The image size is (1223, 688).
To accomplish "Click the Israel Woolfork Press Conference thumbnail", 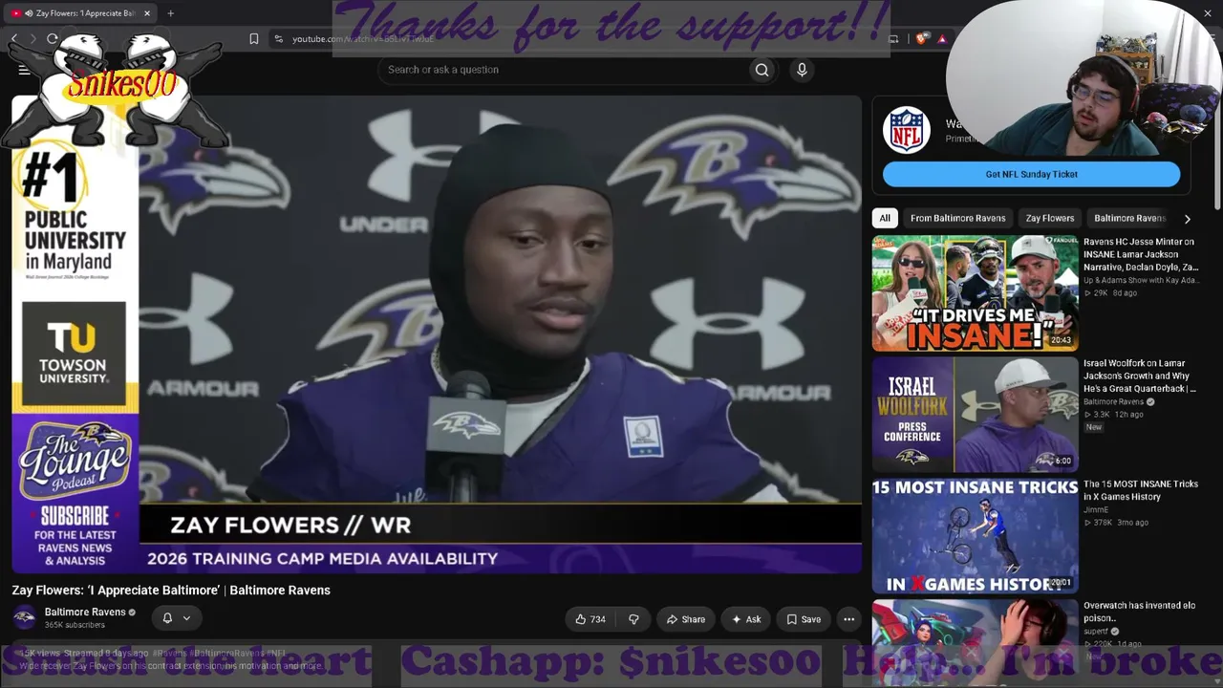I will click(x=975, y=415).
